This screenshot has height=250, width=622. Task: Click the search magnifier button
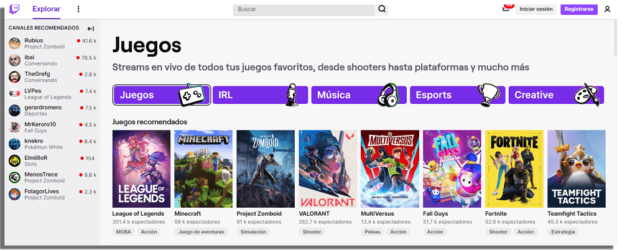click(x=382, y=9)
